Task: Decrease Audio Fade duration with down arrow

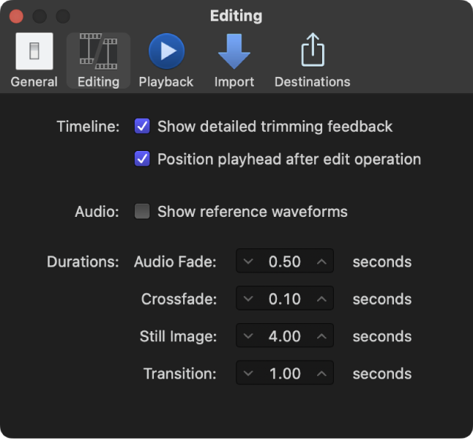Action: (x=248, y=262)
